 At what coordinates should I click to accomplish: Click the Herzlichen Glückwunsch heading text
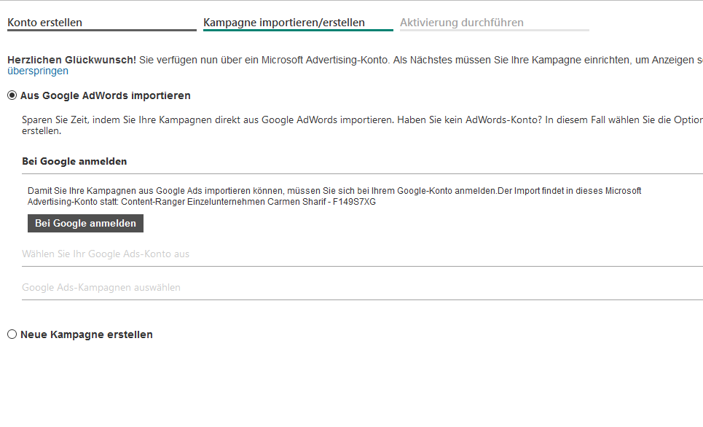pos(71,60)
